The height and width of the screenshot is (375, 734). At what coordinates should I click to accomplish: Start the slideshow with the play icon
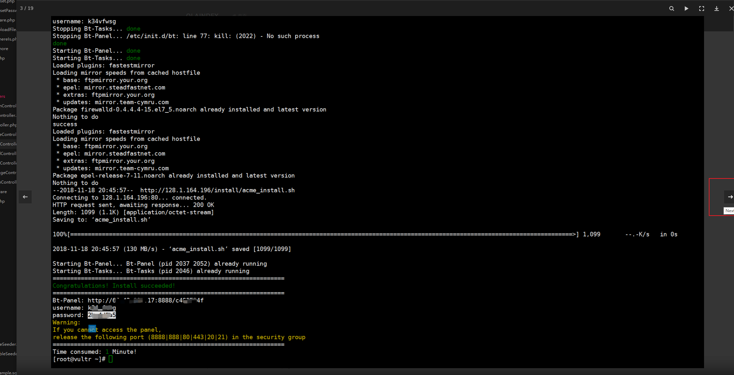point(686,9)
